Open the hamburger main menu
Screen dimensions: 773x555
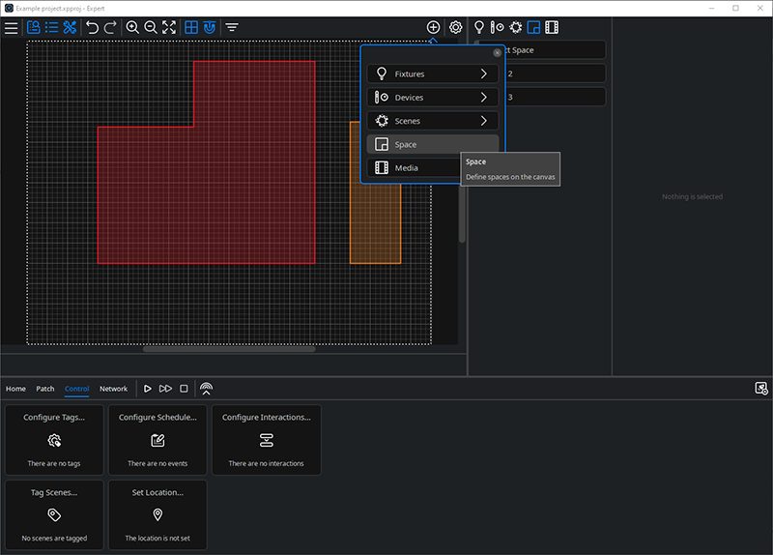click(11, 28)
